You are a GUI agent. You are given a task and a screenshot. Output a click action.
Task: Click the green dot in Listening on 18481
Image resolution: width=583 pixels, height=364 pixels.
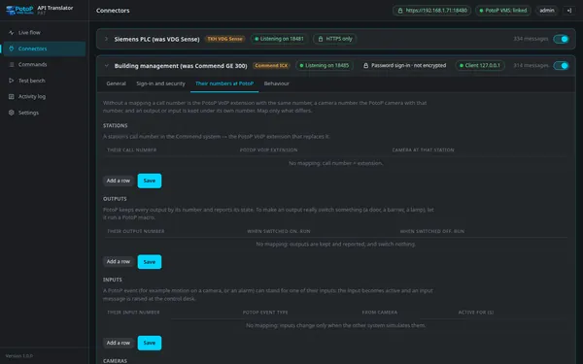[x=257, y=39]
